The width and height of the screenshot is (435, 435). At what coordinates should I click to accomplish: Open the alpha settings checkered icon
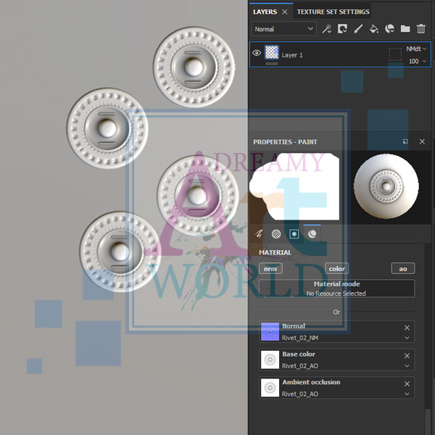click(276, 234)
